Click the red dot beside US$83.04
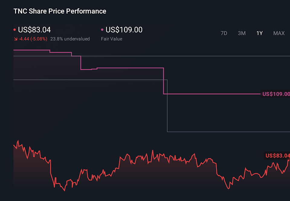290x201 pixels. [14, 29]
